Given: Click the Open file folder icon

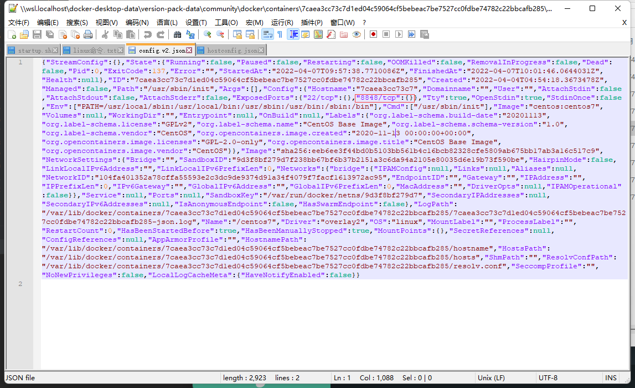Looking at the screenshot, I should point(24,34).
